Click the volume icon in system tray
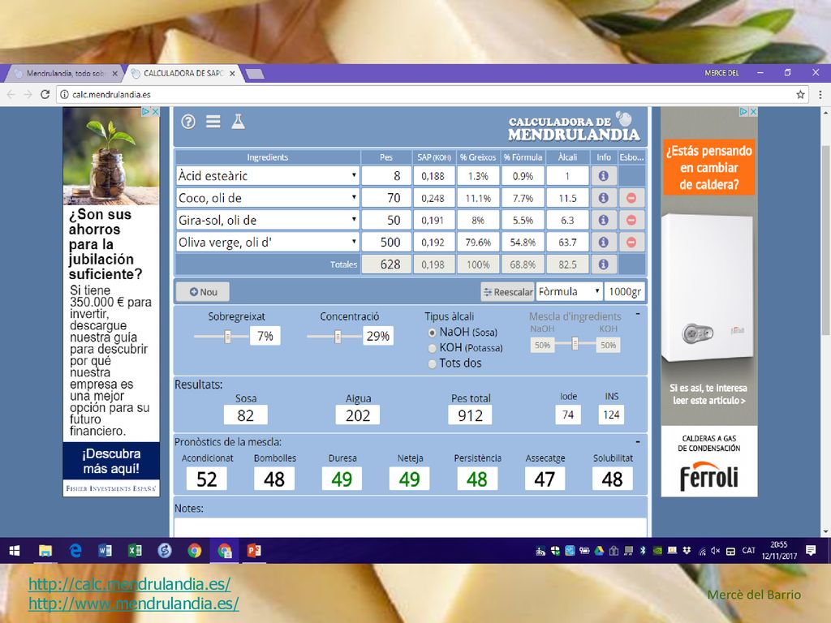This screenshot has width=831, height=623. [x=716, y=551]
